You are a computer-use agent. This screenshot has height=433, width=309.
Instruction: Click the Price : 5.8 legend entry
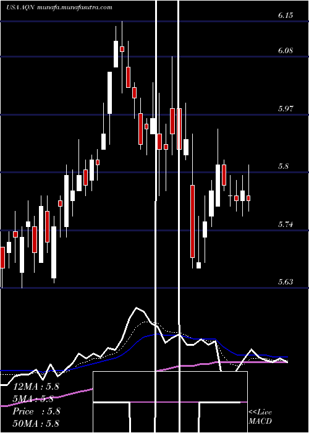point(36,411)
